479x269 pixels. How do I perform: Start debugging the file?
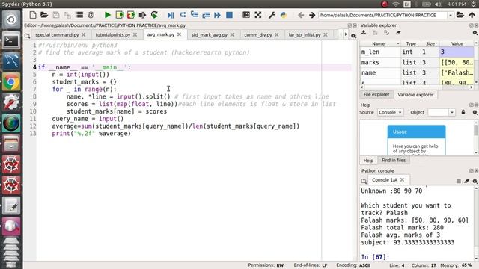(171, 15)
